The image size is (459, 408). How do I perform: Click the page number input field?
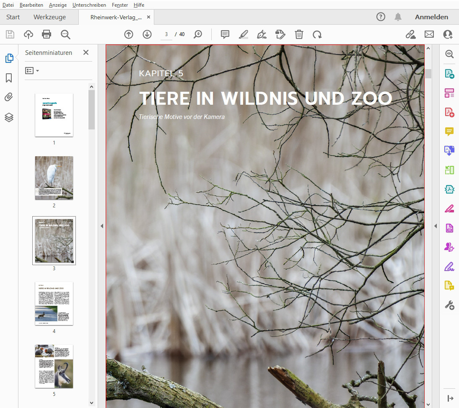click(166, 34)
